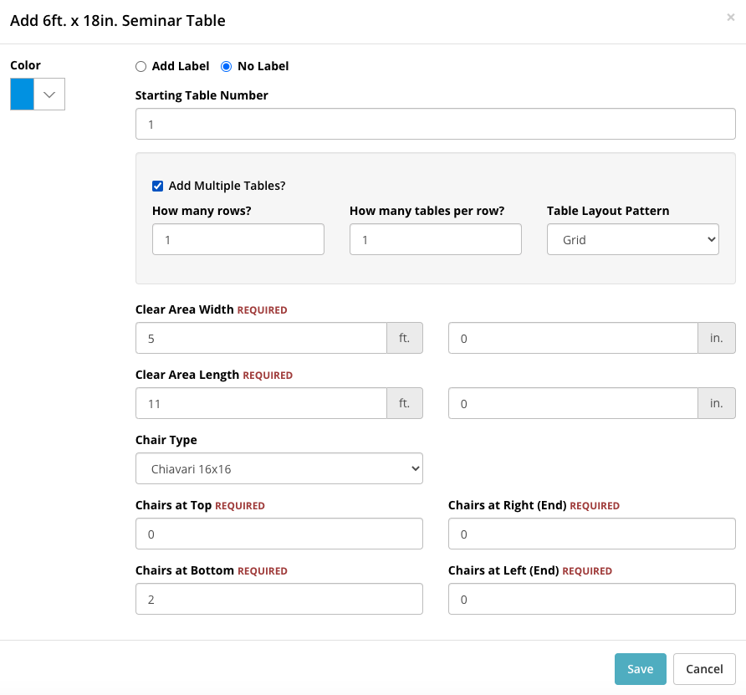This screenshot has width=746, height=695.
Task: Open the Table Layout Pattern dropdown
Action: 633,239
